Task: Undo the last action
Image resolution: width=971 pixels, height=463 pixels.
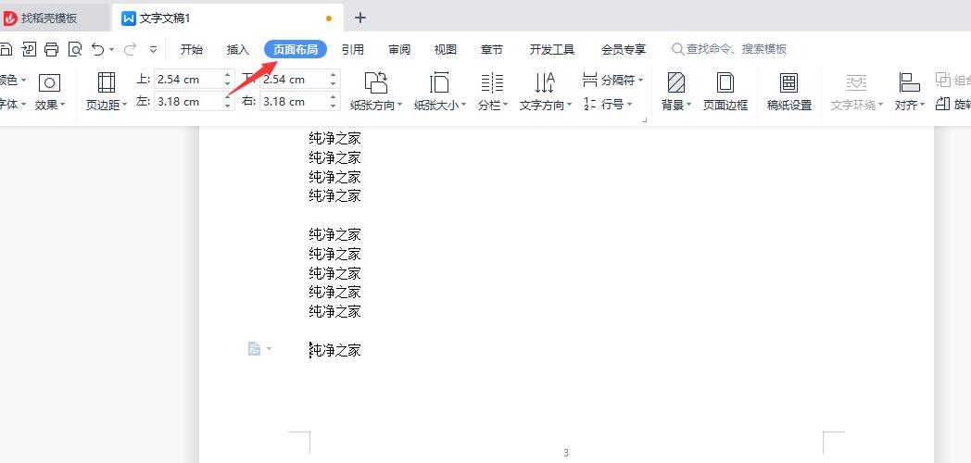Action: pyautogui.click(x=98, y=49)
